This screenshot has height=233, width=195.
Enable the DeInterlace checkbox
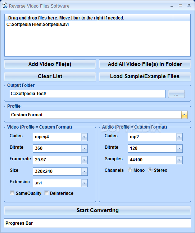[46, 193]
